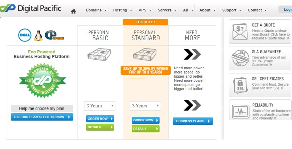Click the Digital Pacific logo

point(31,8)
